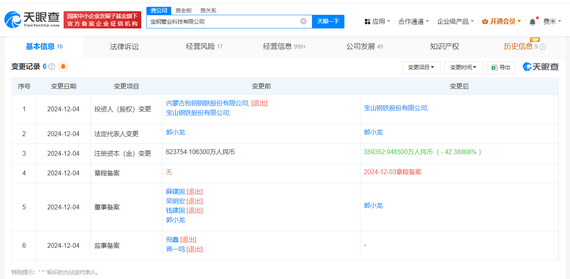Select the 基本信息 tab
Image resolution: width=570 pixels, height=279 pixels.
coord(44,47)
